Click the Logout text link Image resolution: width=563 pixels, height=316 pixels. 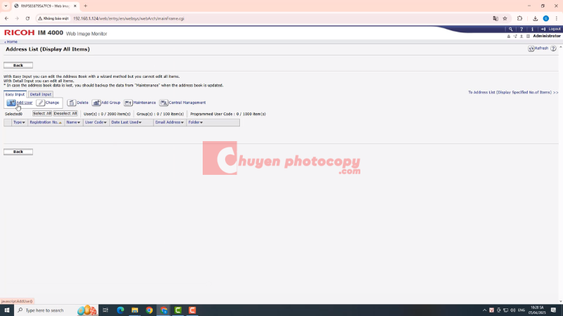[555, 29]
